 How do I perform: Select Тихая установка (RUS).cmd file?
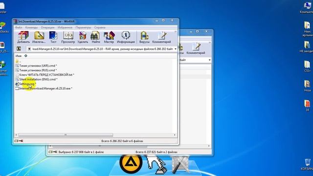click(36, 70)
